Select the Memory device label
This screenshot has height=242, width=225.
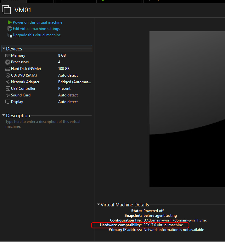pos(18,55)
